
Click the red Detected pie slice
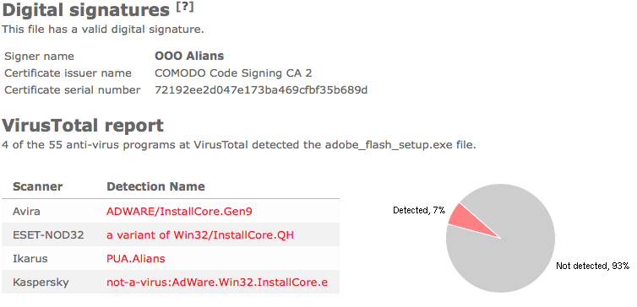[465, 219]
